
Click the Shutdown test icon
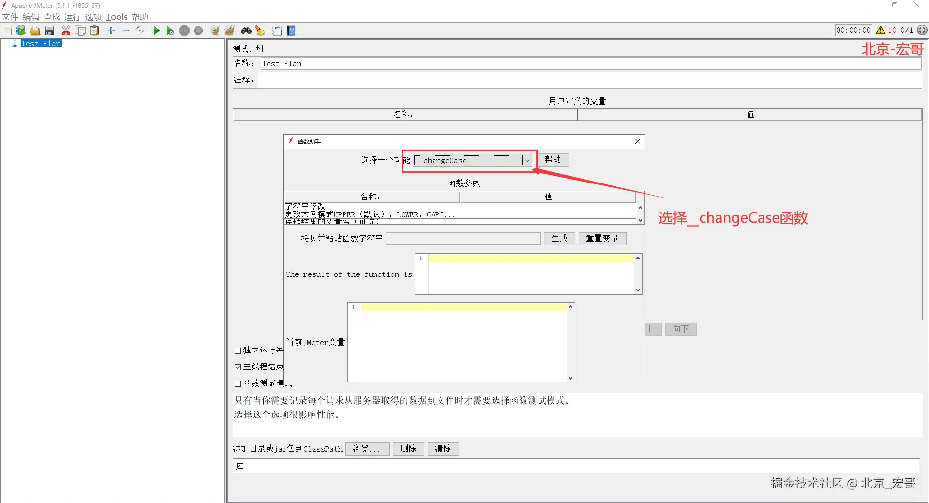pos(198,30)
